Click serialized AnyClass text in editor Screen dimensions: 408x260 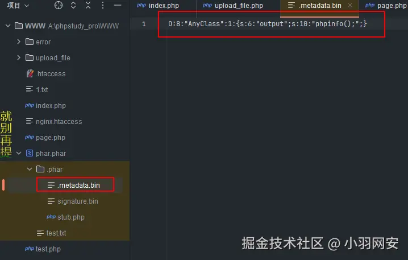point(267,24)
